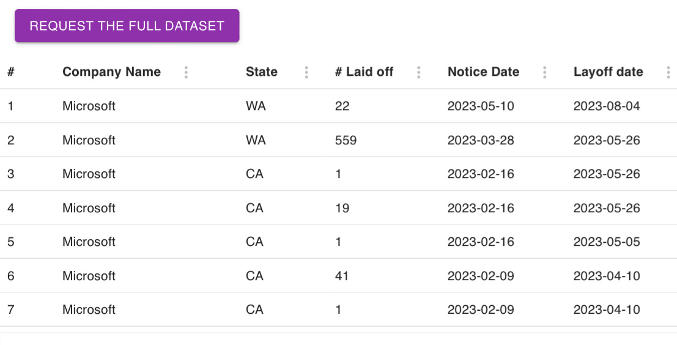Sort by Notice Date header
The width and height of the screenshot is (677, 345).
[483, 72]
